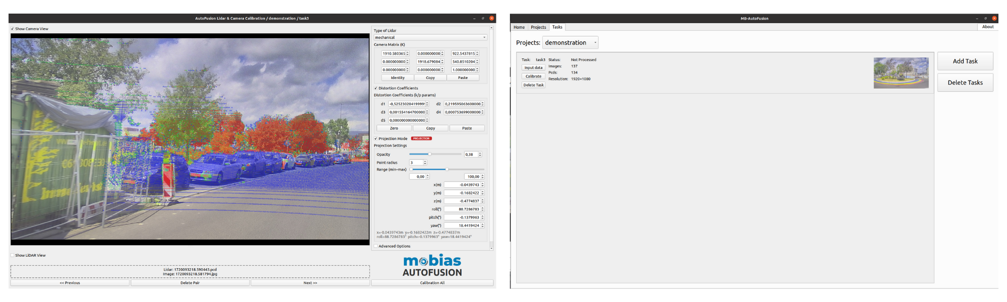The width and height of the screenshot is (1007, 302).
Task: Enable the Show LiDAR View checkbox
Action: click(x=13, y=255)
